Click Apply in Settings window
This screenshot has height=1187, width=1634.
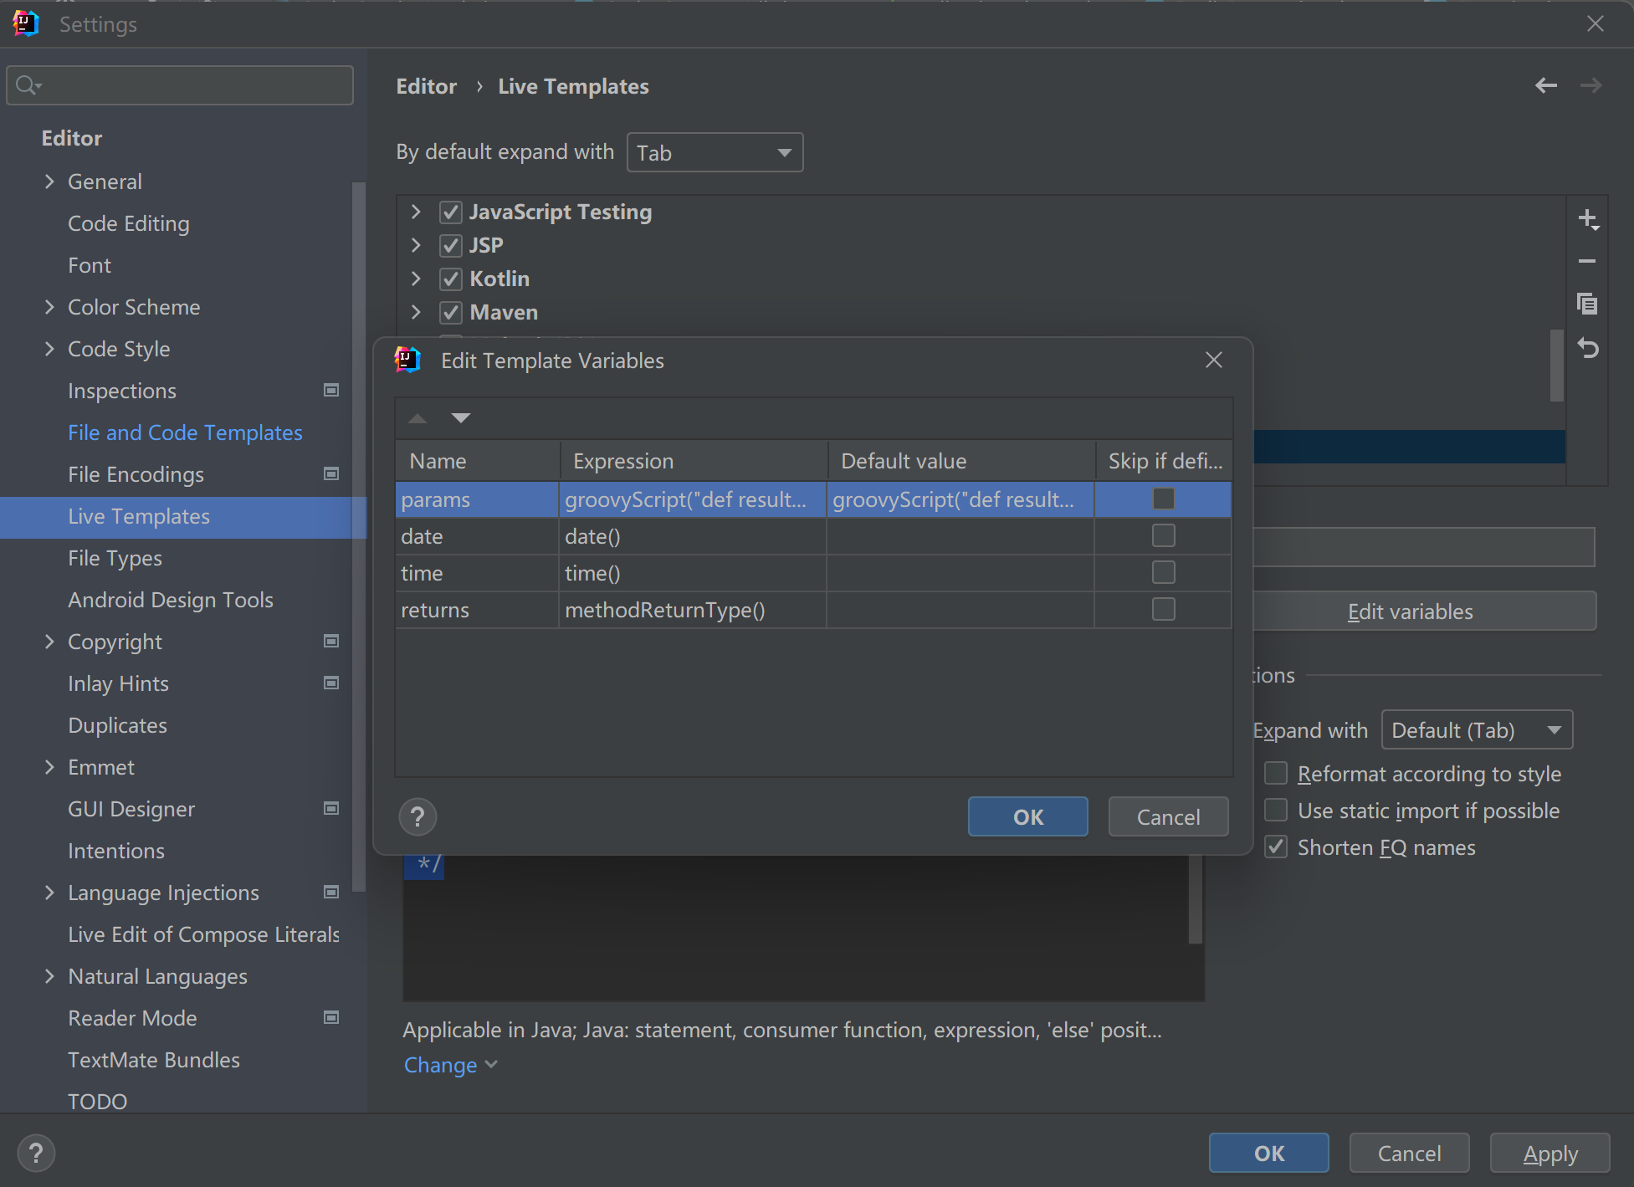1549,1154
